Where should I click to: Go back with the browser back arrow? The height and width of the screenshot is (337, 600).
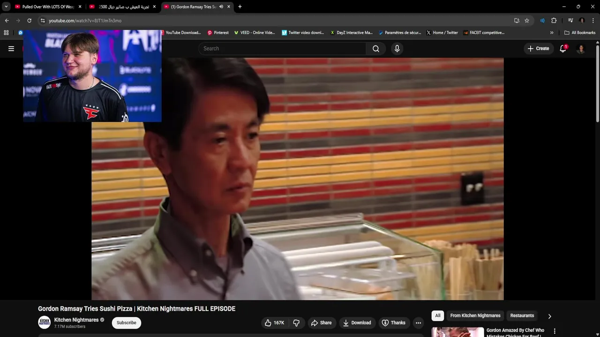click(7, 21)
